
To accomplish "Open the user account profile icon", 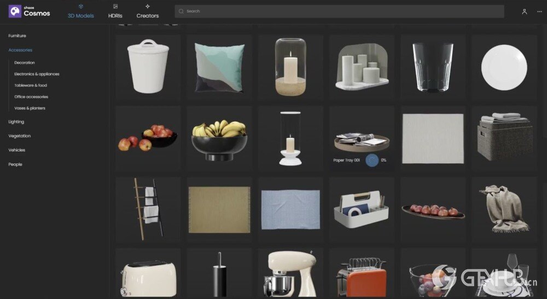I will (524, 11).
